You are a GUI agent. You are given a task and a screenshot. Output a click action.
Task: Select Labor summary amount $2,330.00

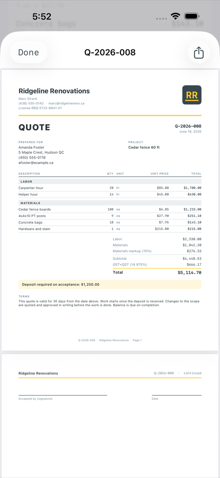coord(192,239)
